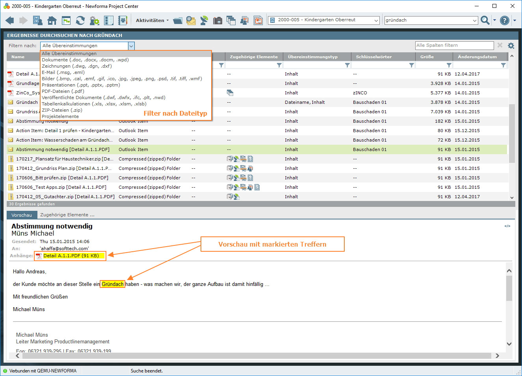Open administration gear with person icon

[95, 20]
